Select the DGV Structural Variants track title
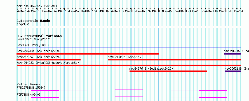 [x=39, y=36]
